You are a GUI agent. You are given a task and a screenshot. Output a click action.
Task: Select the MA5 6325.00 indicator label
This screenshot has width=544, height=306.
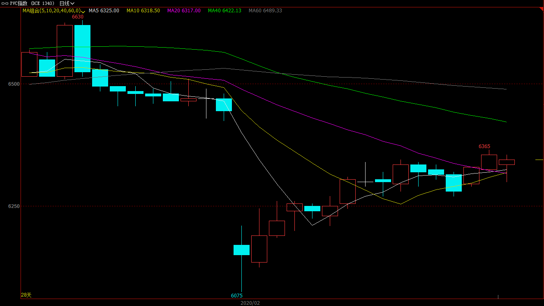click(x=104, y=11)
